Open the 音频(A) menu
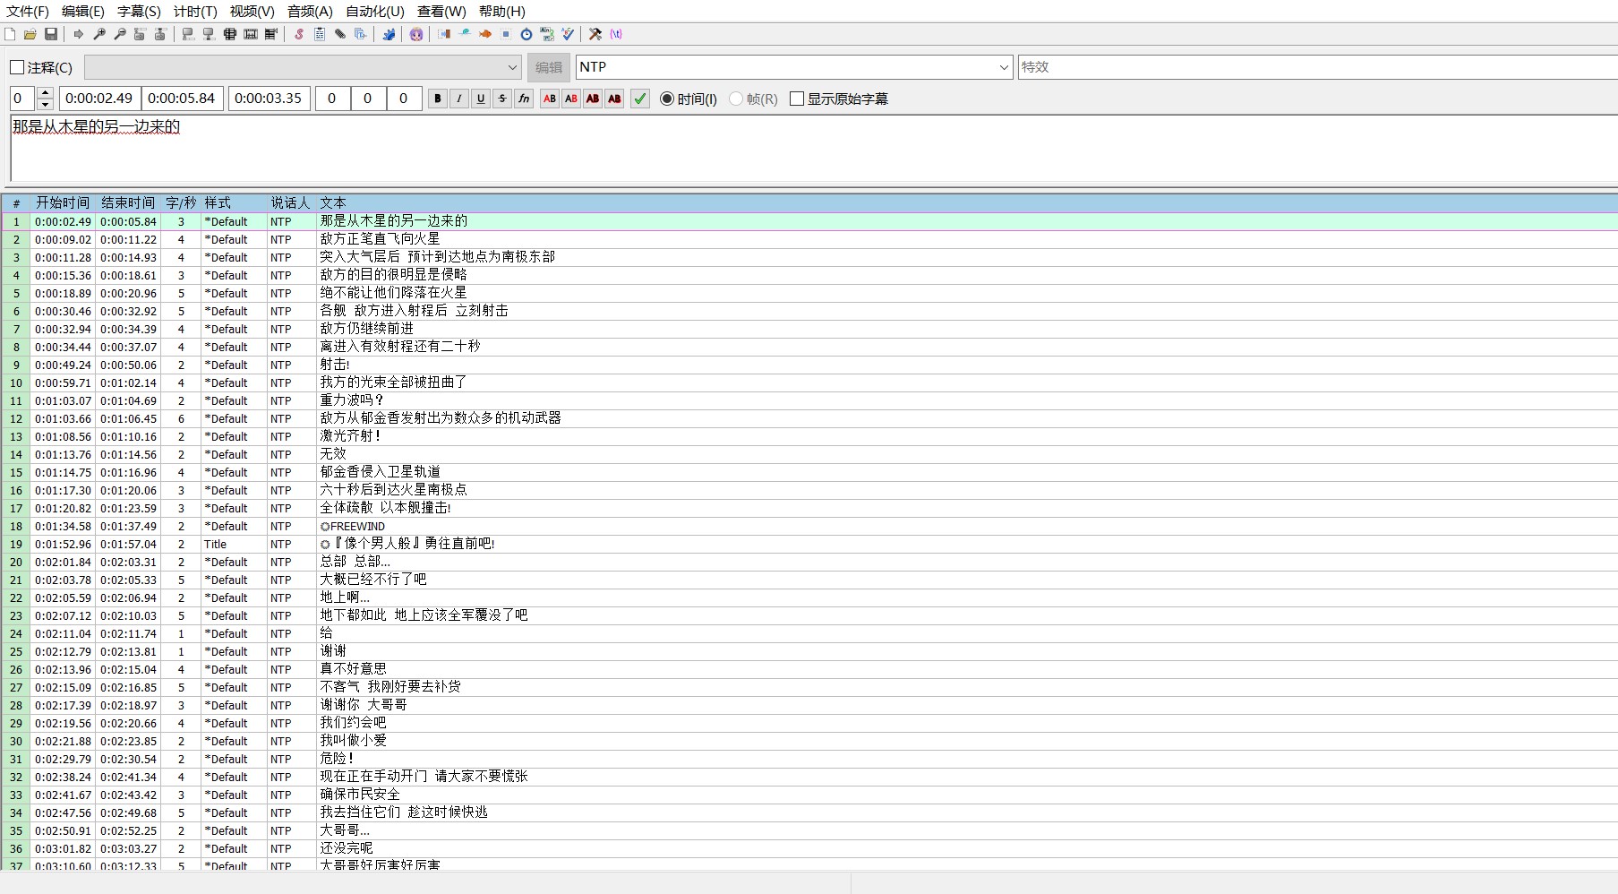The image size is (1618, 894). [x=310, y=12]
